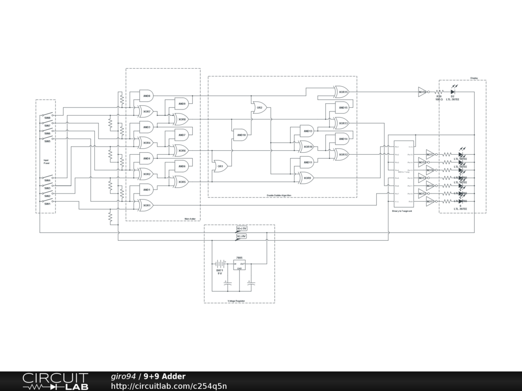The width and height of the screenshot is (522, 391).
Task: Select the BCD to 7-segment decoder chip
Action: tap(404, 173)
